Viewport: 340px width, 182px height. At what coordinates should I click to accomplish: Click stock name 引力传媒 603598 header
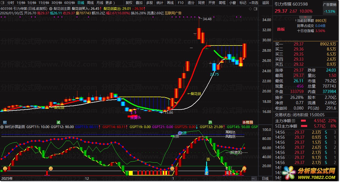[x=291, y=4]
